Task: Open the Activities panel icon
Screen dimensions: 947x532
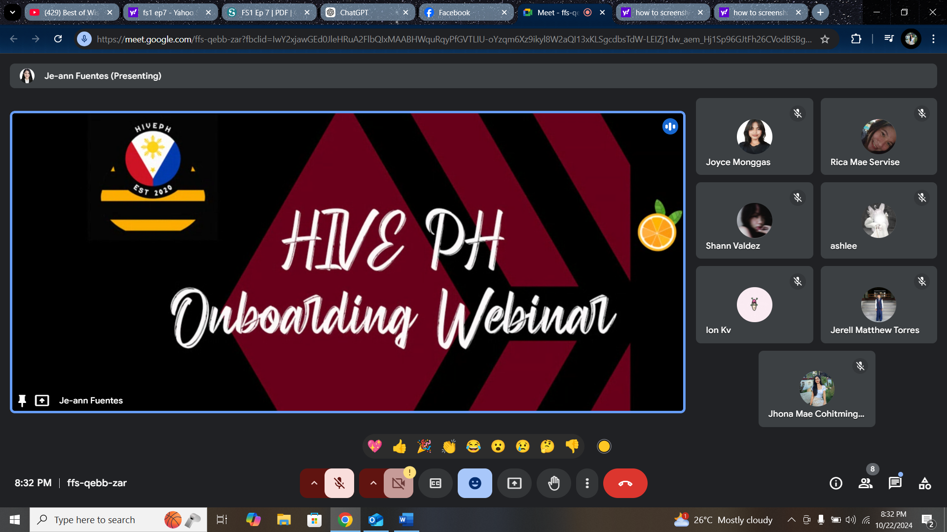Action: pos(925,483)
